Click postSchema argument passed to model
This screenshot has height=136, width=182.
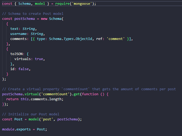(x=67, y=119)
